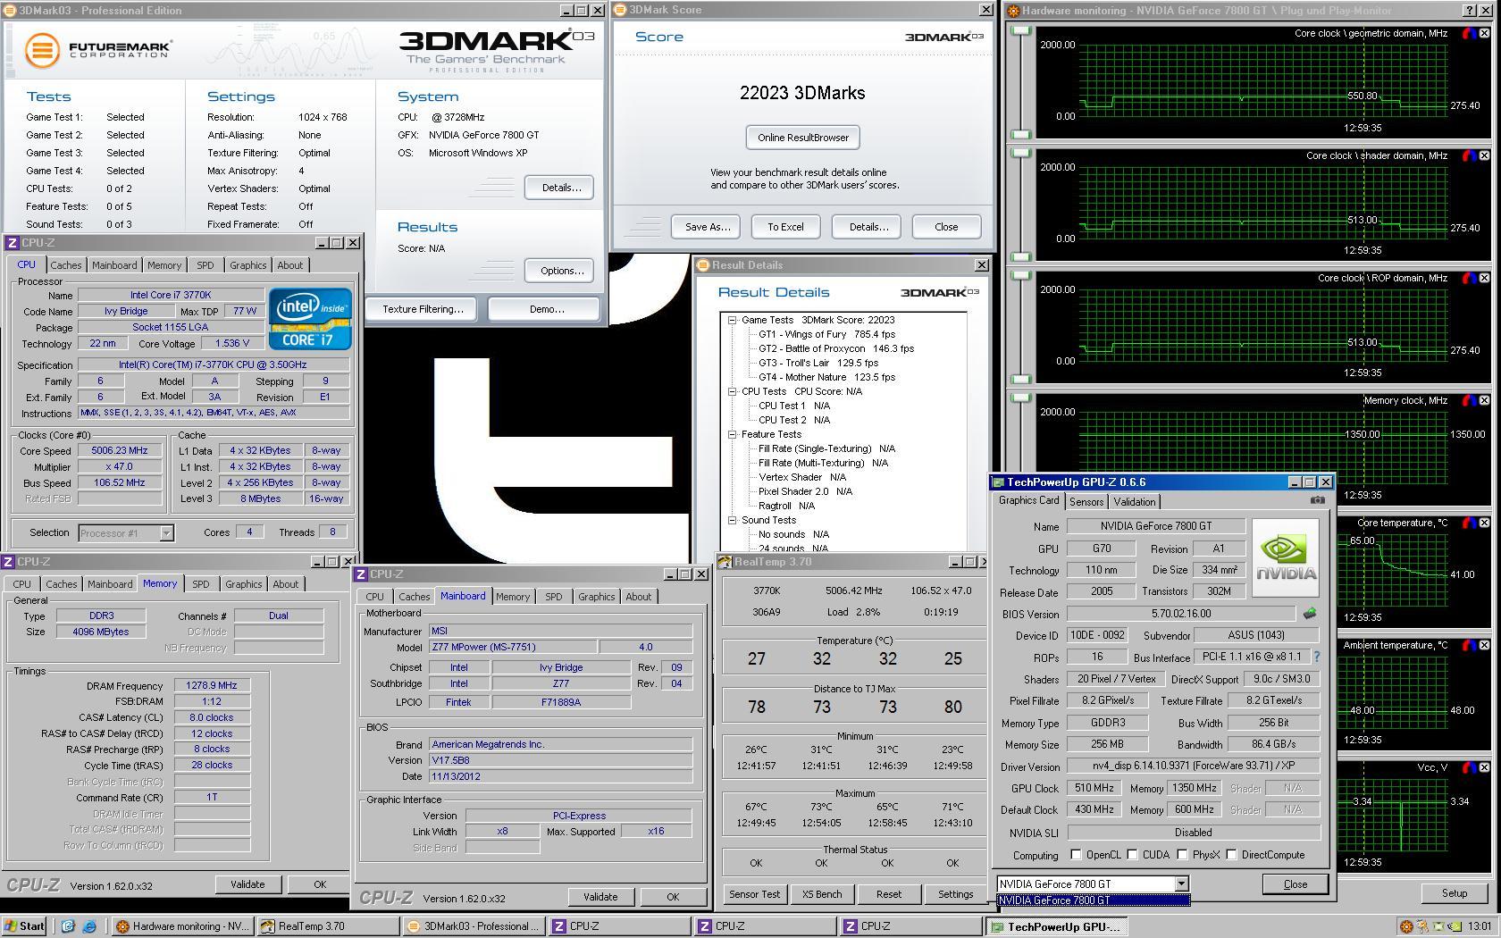Click the orange gear icon in system tray
The width and height of the screenshot is (1501, 938).
coord(1406,926)
